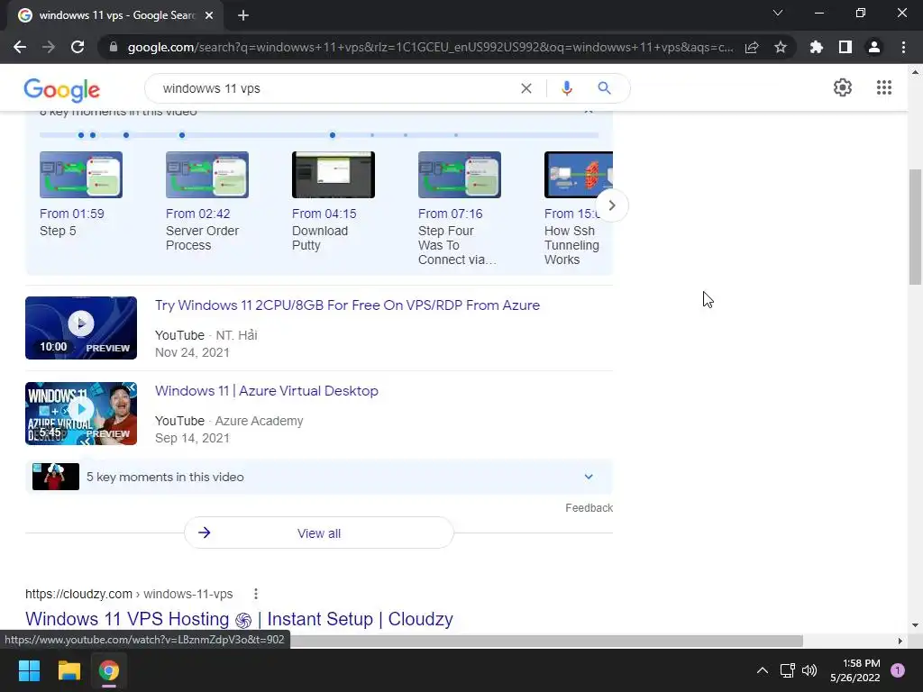The height and width of the screenshot is (692, 923).
Task: Open tab search dropdown arrow
Action: [778, 13]
